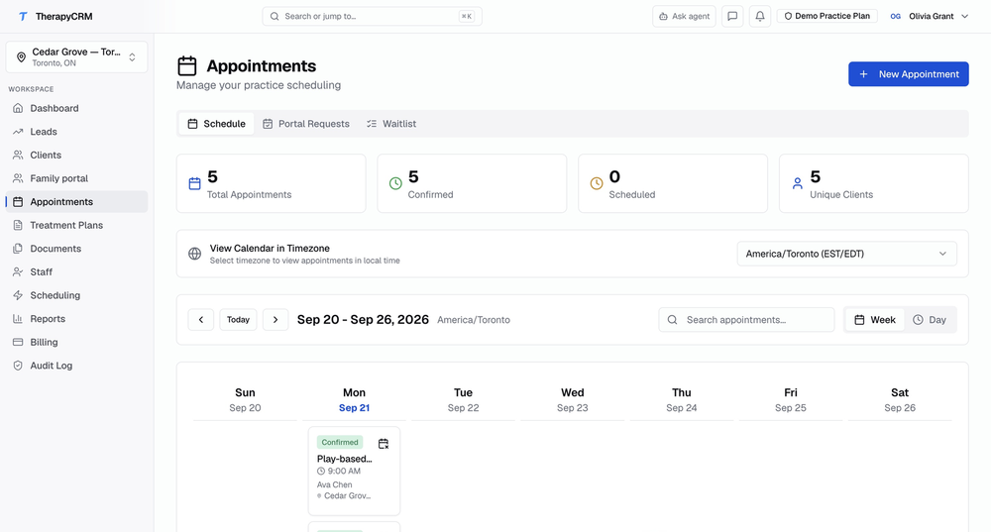The image size is (991, 532).
Task: Open Scheduling in sidebar
Action: pyautogui.click(x=76, y=295)
